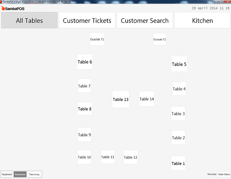This screenshot has height=179, width=231.
Task: Switch to the Kitchen tab
Action: 202,20
